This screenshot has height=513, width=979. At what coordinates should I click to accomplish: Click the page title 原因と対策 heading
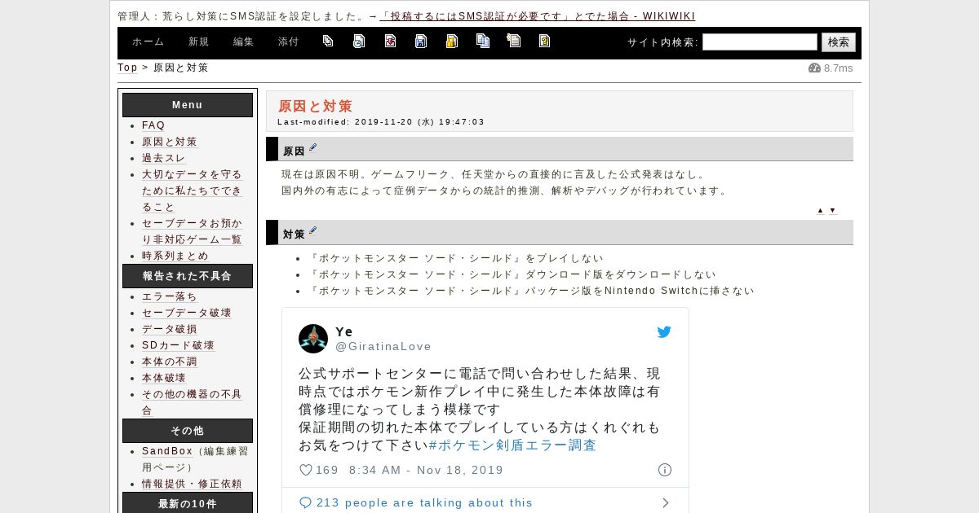tap(315, 106)
